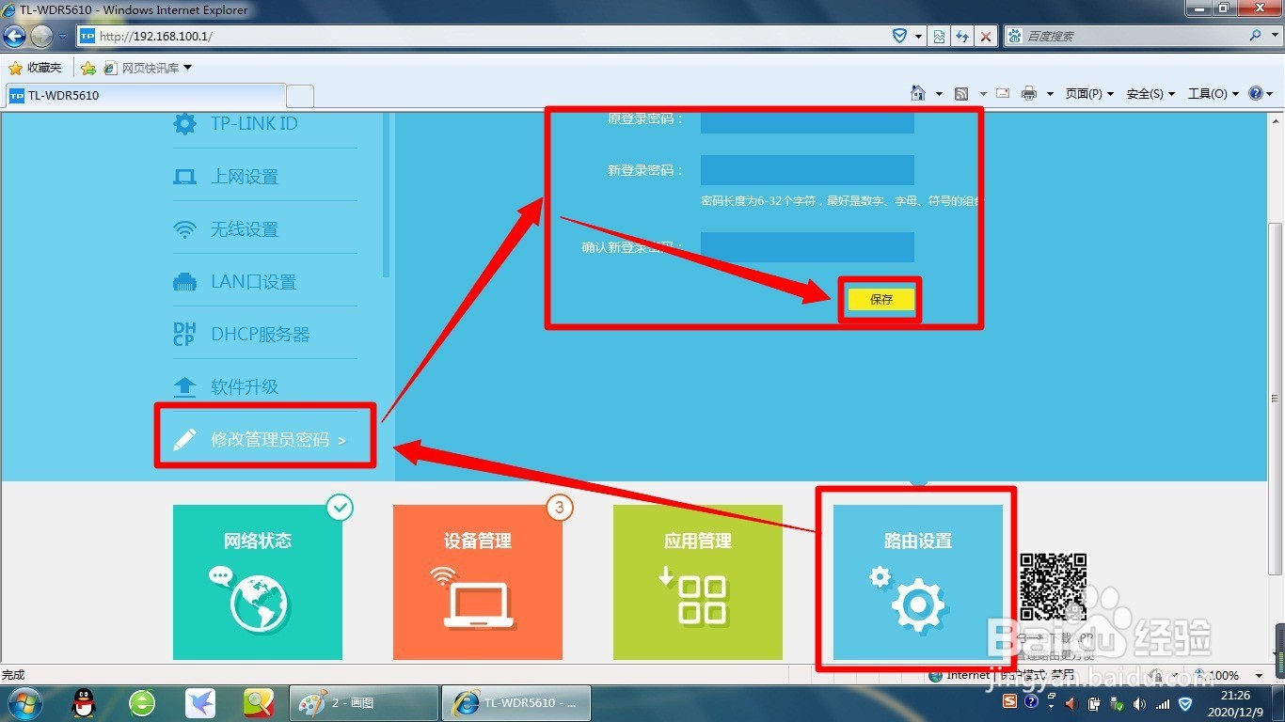Open the Windows Start menu
This screenshot has height=722, width=1285.
tap(24, 703)
